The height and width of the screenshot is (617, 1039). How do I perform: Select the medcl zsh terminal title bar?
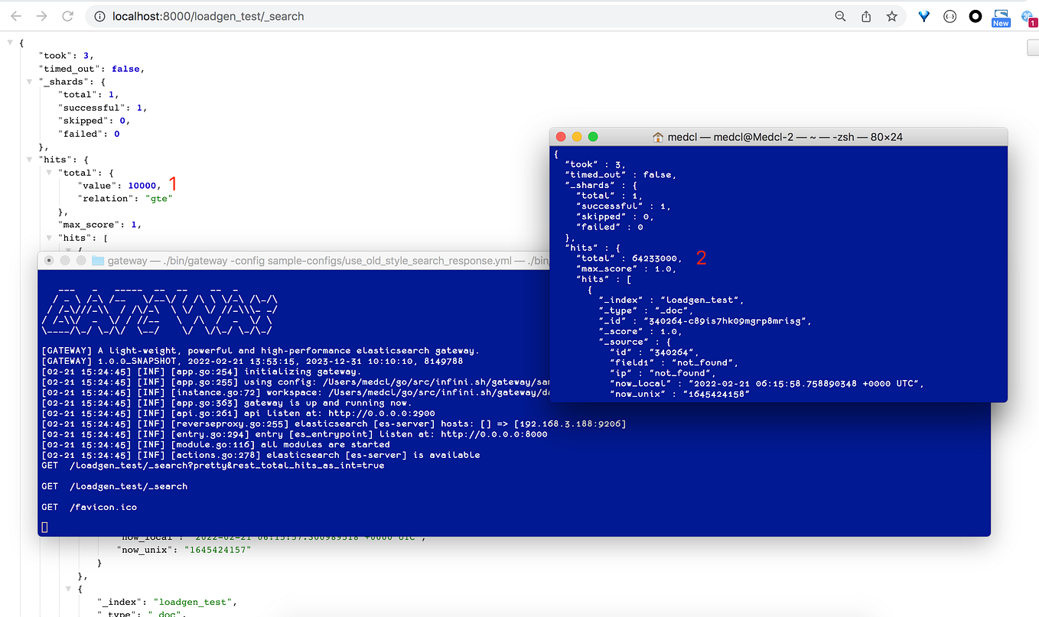[x=780, y=136]
